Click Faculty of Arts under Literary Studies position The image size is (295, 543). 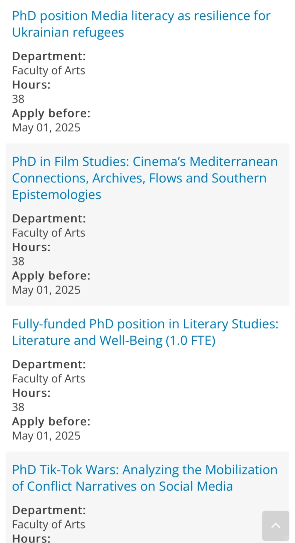(49, 379)
